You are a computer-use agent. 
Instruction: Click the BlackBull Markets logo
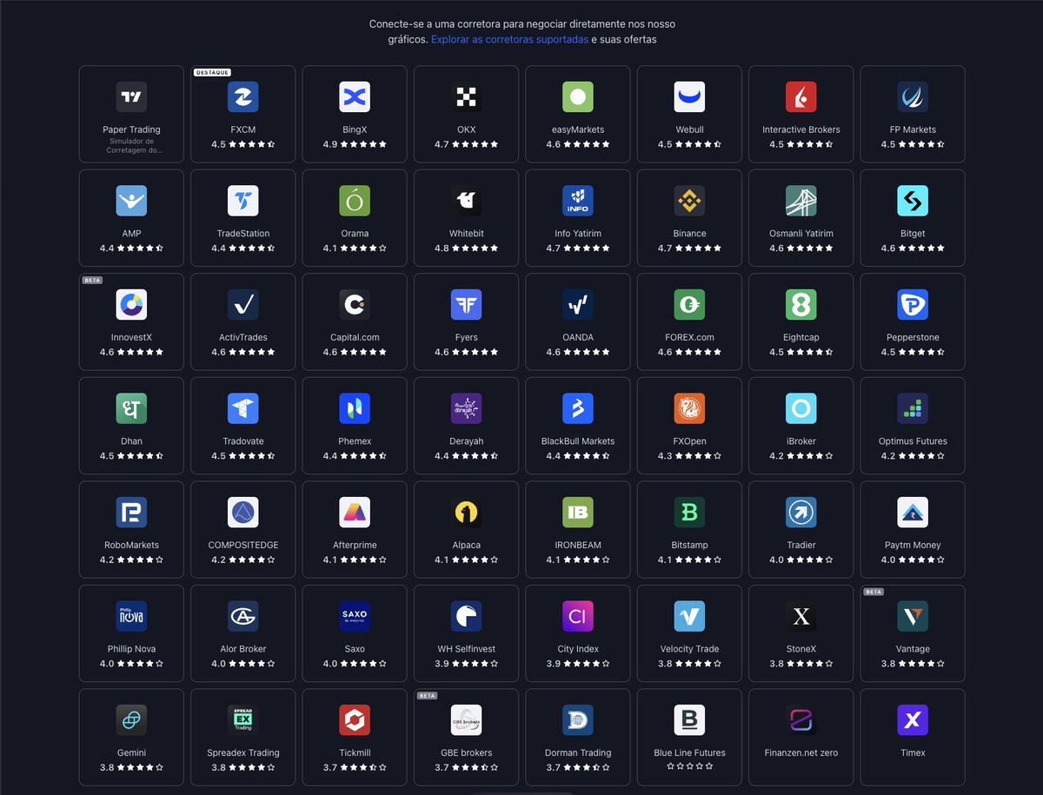click(x=578, y=408)
